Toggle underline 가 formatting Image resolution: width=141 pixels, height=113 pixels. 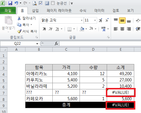(x=57, y=29)
